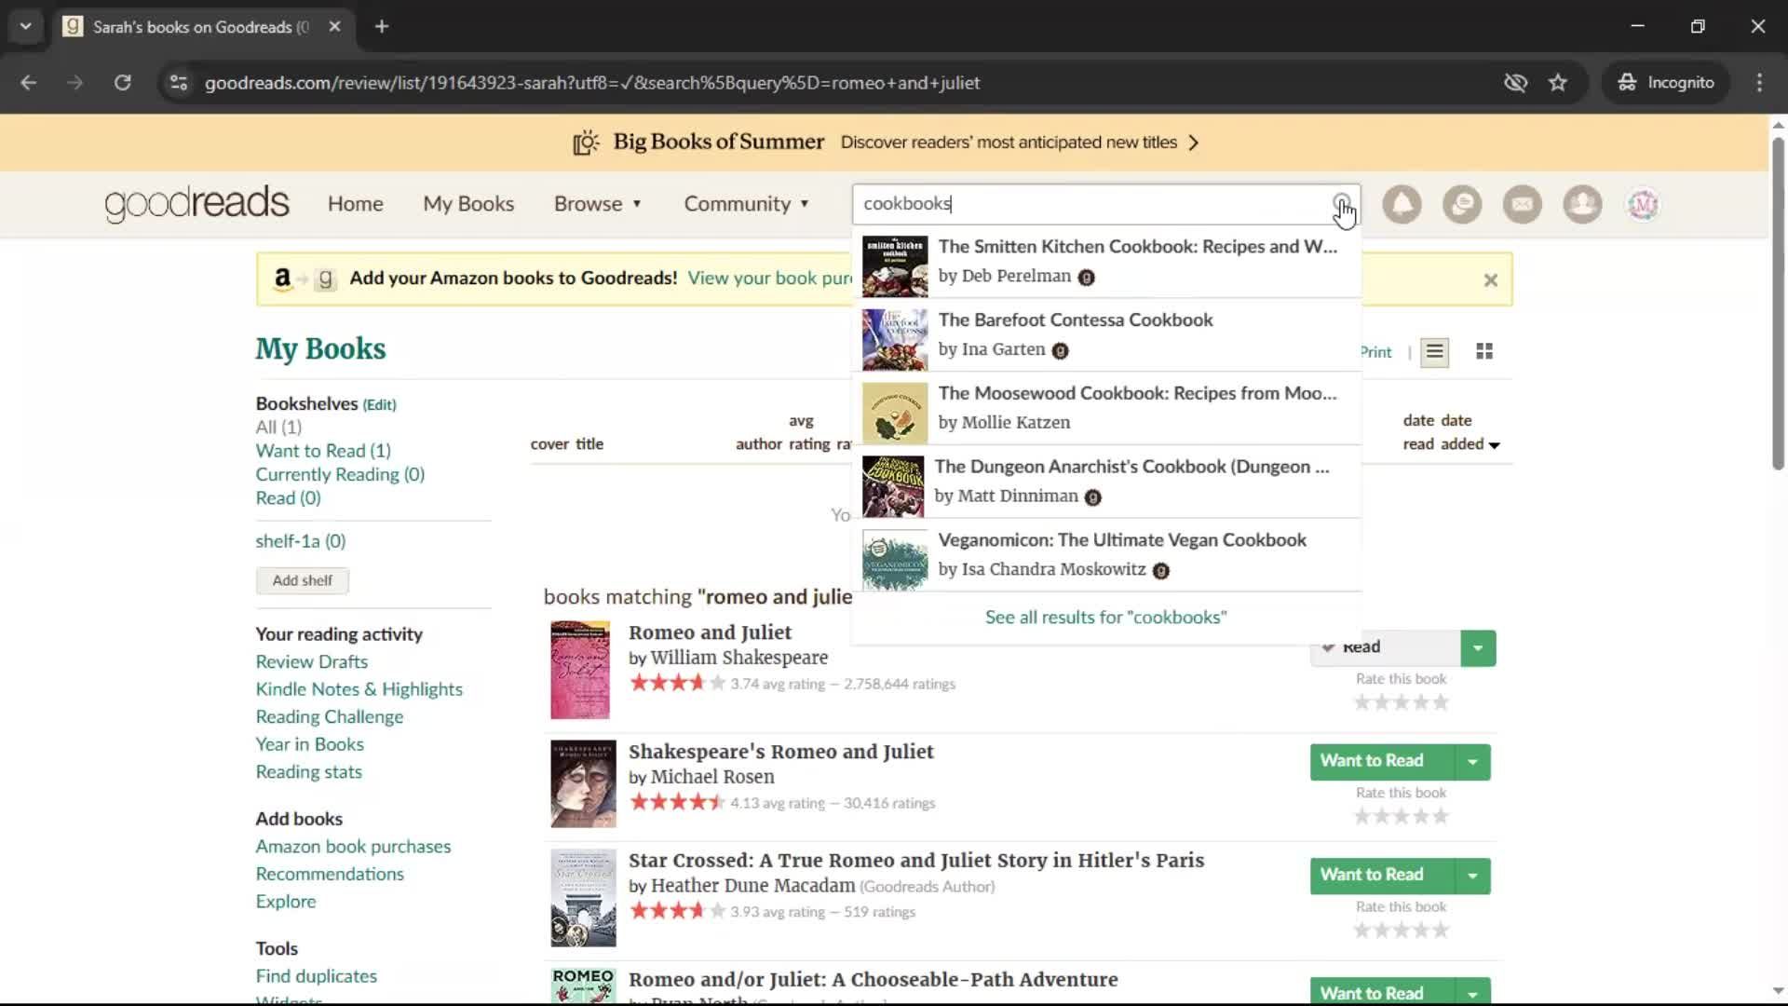Expand the Community dropdown menu
The width and height of the screenshot is (1788, 1006).
747,204
